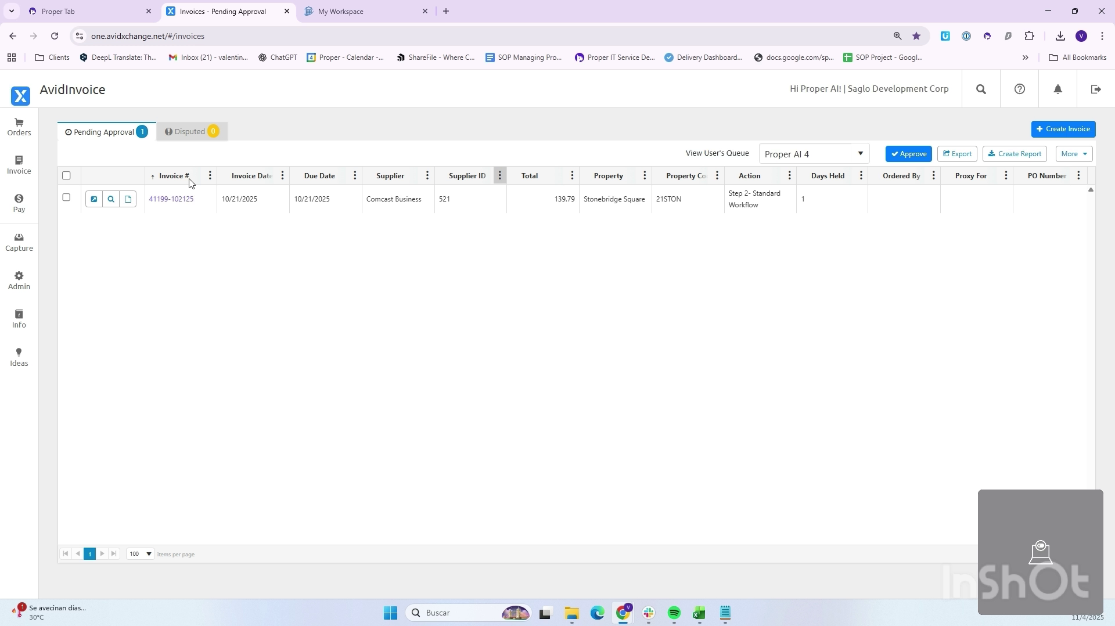Image resolution: width=1115 pixels, height=626 pixels.
Task: Toggle the select-all header checkbox
Action: pos(66,176)
